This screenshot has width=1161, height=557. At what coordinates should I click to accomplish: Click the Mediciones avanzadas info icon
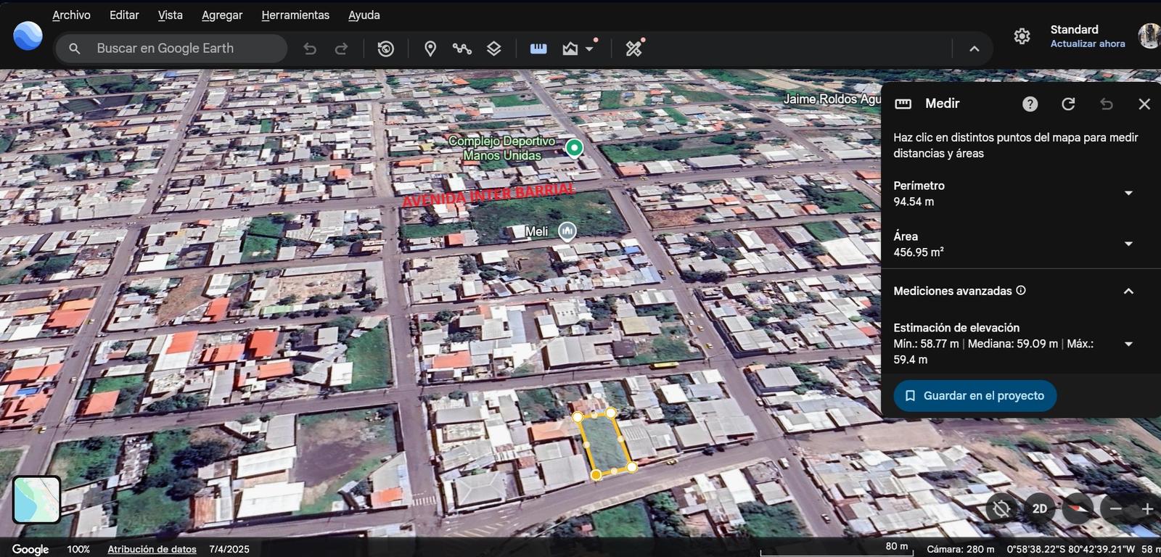pos(1021,290)
